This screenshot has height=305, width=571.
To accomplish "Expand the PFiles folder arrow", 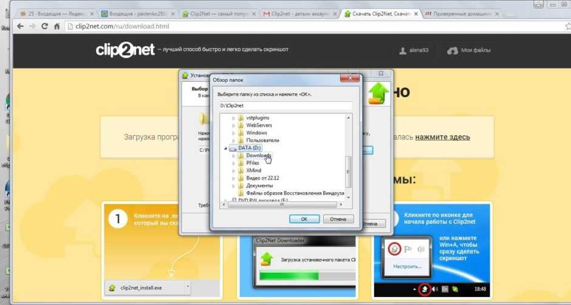I will click(234, 164).
